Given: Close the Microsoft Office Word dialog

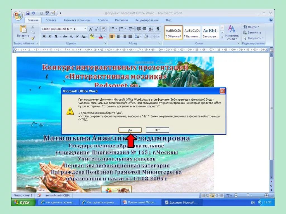Looking at the screenshot, I should 222,91.
